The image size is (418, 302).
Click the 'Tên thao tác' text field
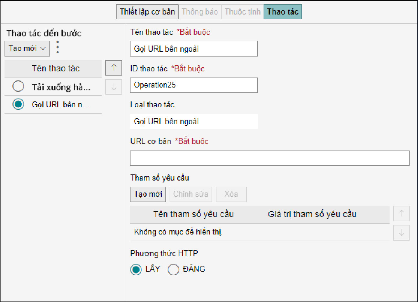point(193,49)
